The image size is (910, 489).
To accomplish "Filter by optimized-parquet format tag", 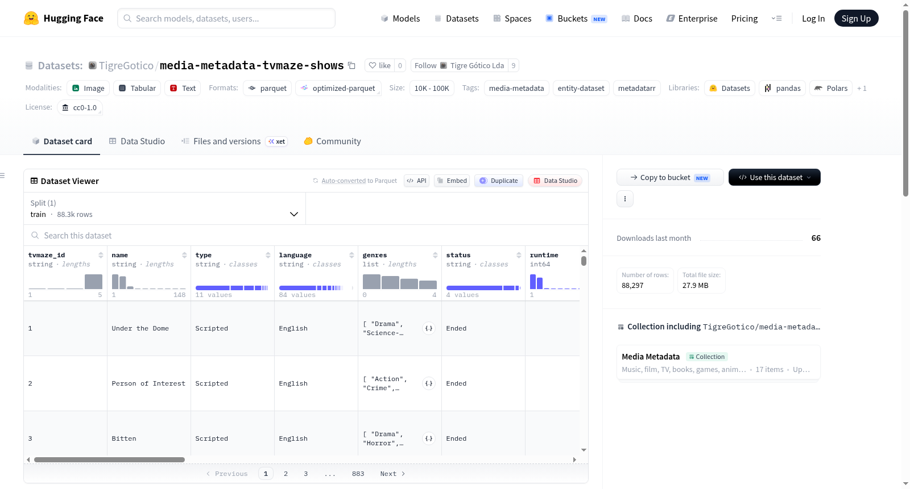I will [x=338, y=88].
